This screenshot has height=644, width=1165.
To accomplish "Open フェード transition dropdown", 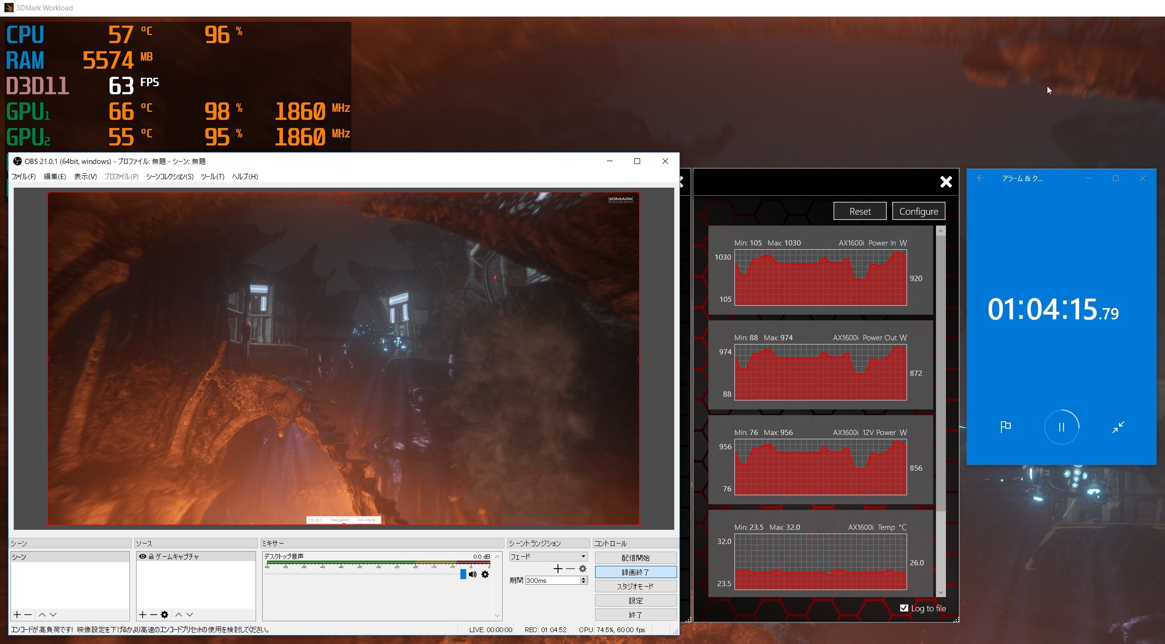I will [549, 556].
